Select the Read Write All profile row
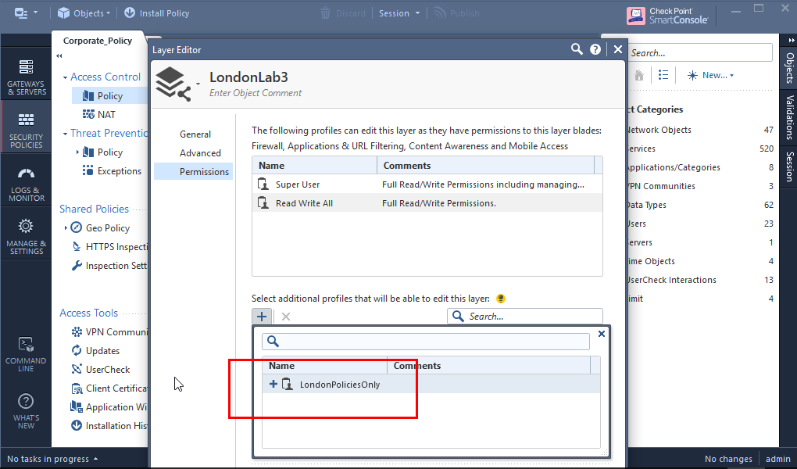This screenshot has height=469, width=797. point(427,203)
